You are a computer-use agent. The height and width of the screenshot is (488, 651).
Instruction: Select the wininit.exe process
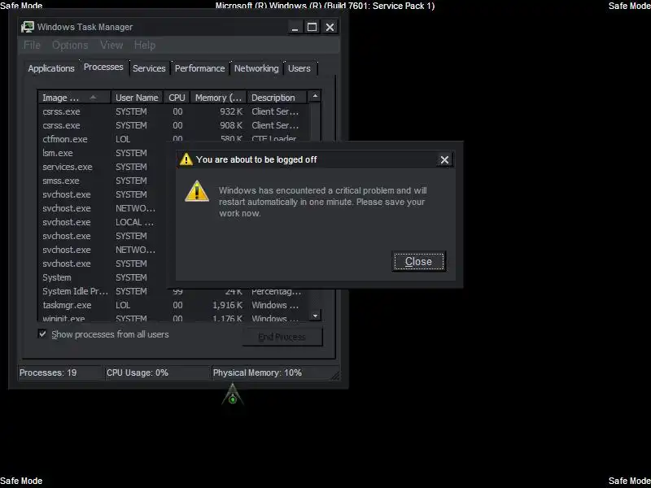coord(173,319)
